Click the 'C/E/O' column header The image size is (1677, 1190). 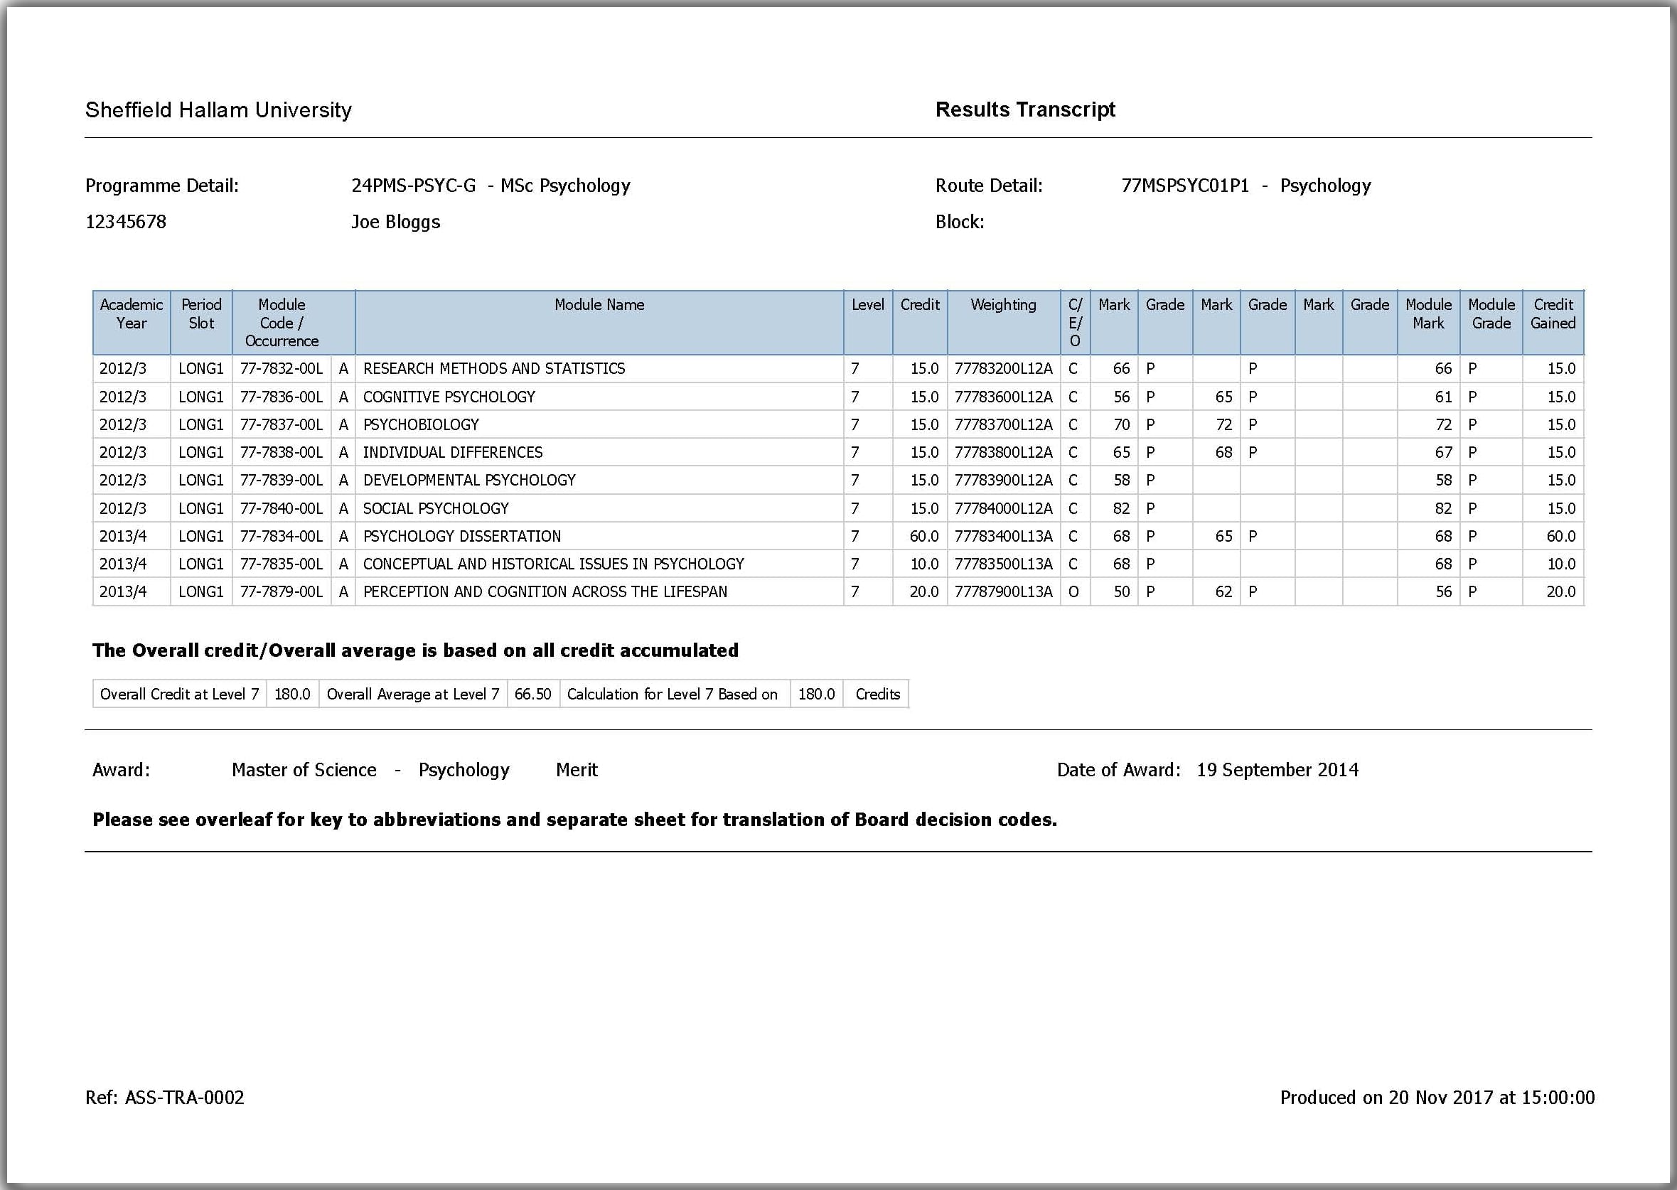pos(1076,323)
